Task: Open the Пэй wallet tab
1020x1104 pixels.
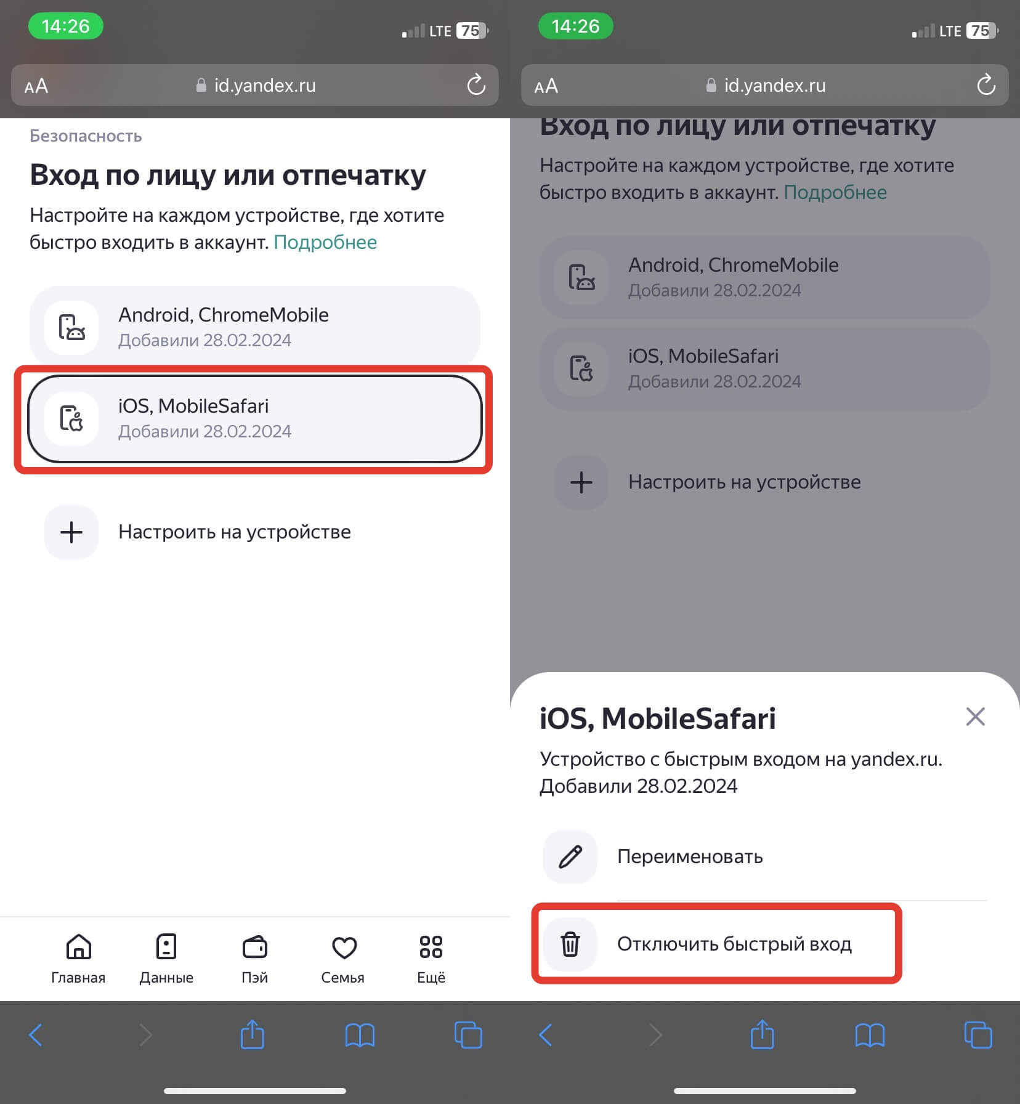Action: (x=254, y=957)
